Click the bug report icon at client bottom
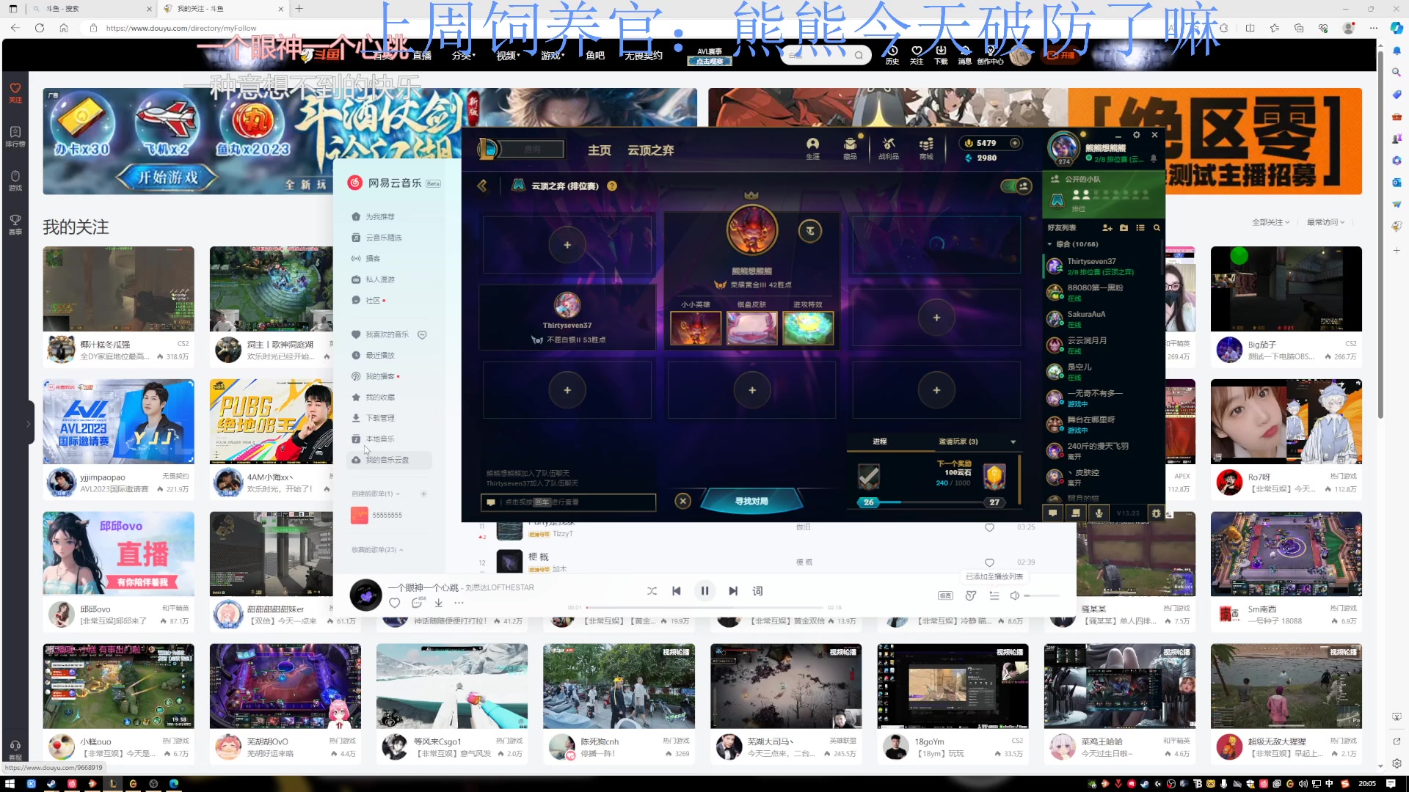1409x792 pixels. [x=1157, y=513]
